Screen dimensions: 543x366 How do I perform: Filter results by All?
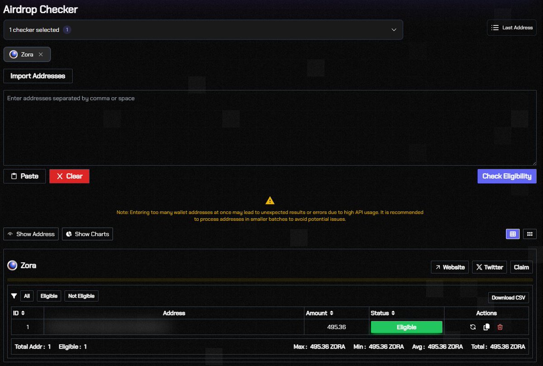27,296
